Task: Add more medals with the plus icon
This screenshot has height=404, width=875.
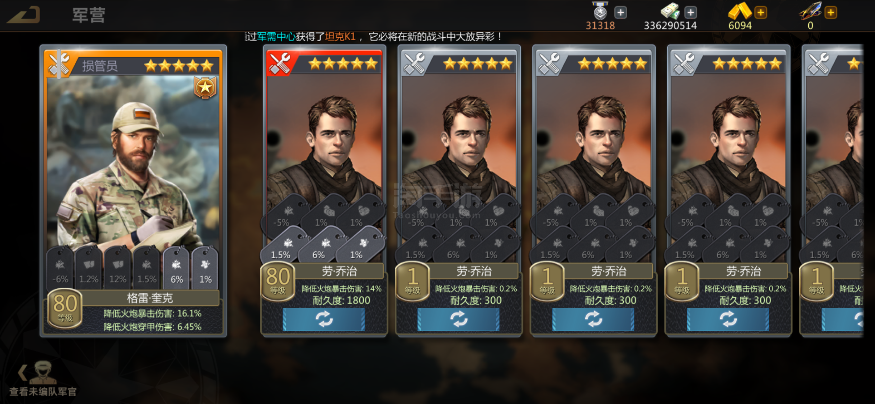Action: click(x=621, y=13)
